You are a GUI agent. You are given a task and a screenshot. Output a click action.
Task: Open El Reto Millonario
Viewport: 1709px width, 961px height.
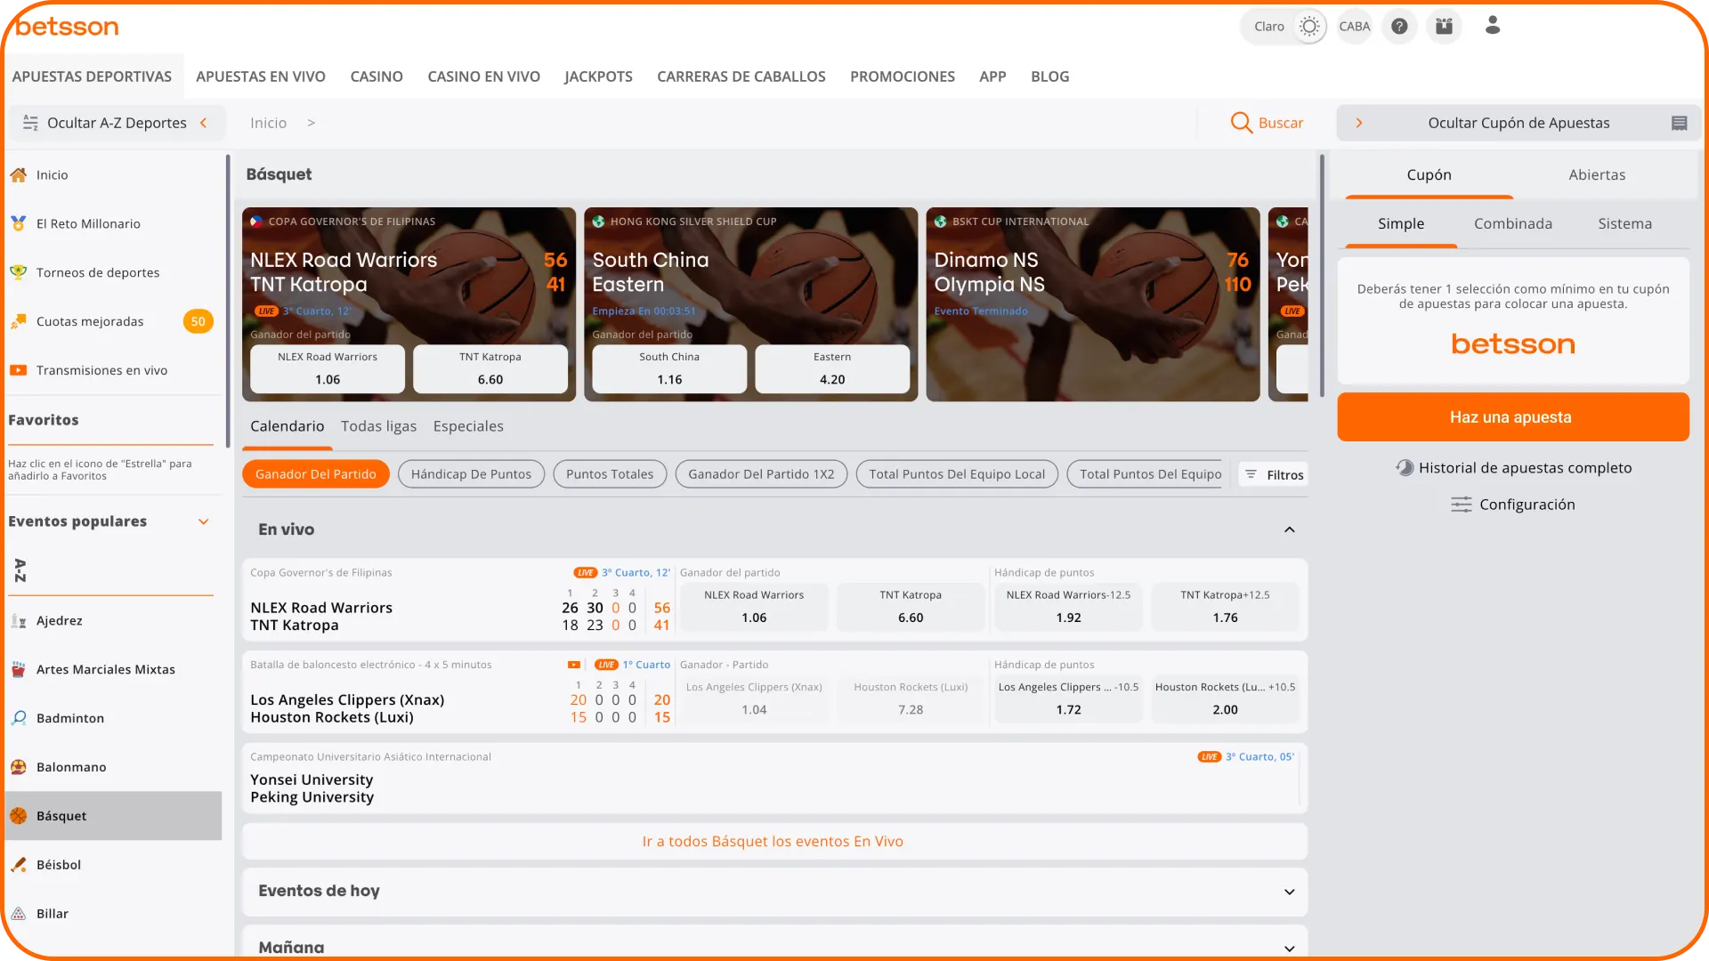point(113,223)
